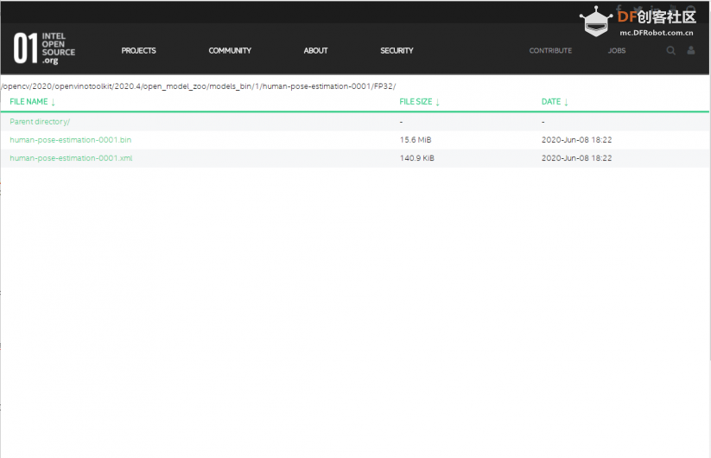Click the .xml file date 2020-Jun-08 18:22

pyautogui.click(x=576, y=158)
